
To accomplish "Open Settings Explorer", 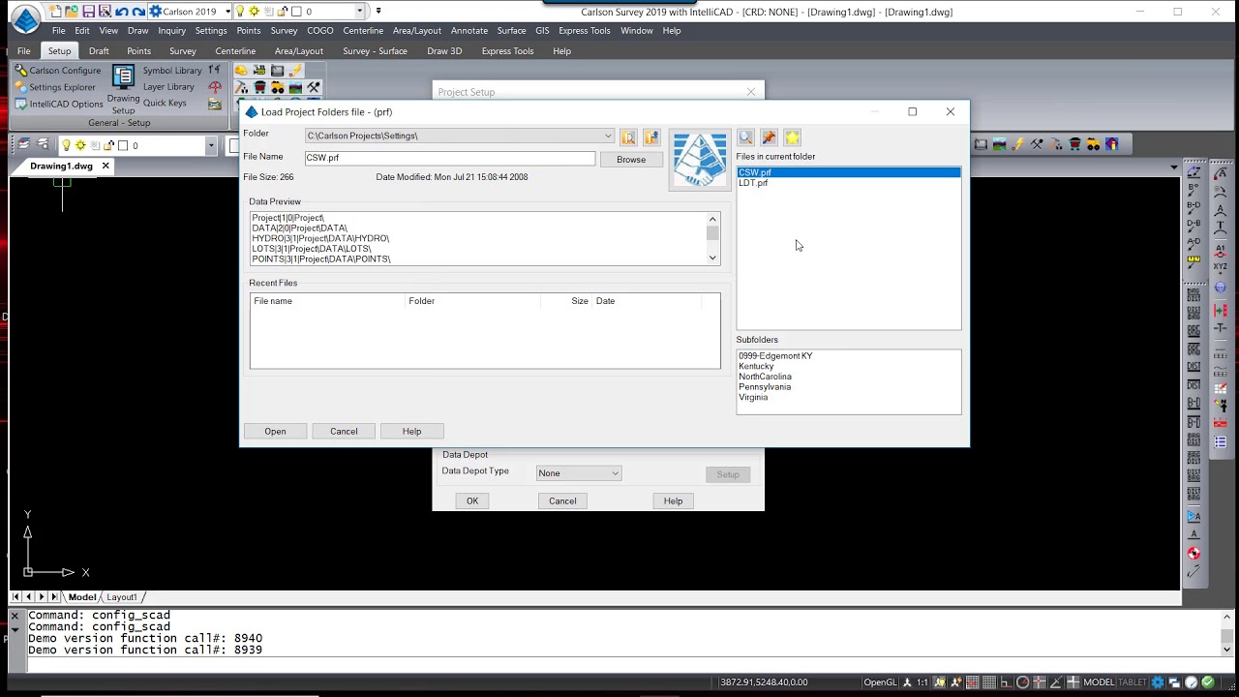I will [x=55, y=87].
